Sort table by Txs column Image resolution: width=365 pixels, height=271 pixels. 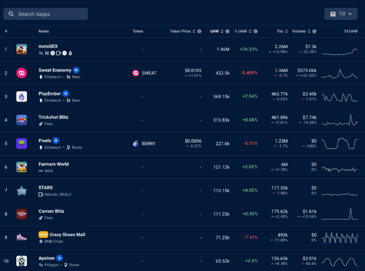tap(286, 31)
